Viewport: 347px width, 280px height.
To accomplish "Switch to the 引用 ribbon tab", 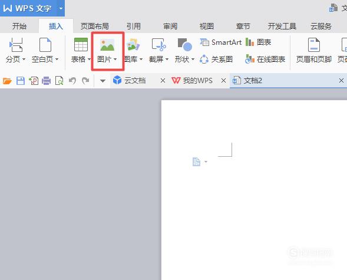I will (134, 27).
